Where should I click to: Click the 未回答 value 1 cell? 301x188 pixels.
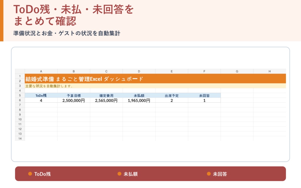[204, 100]
